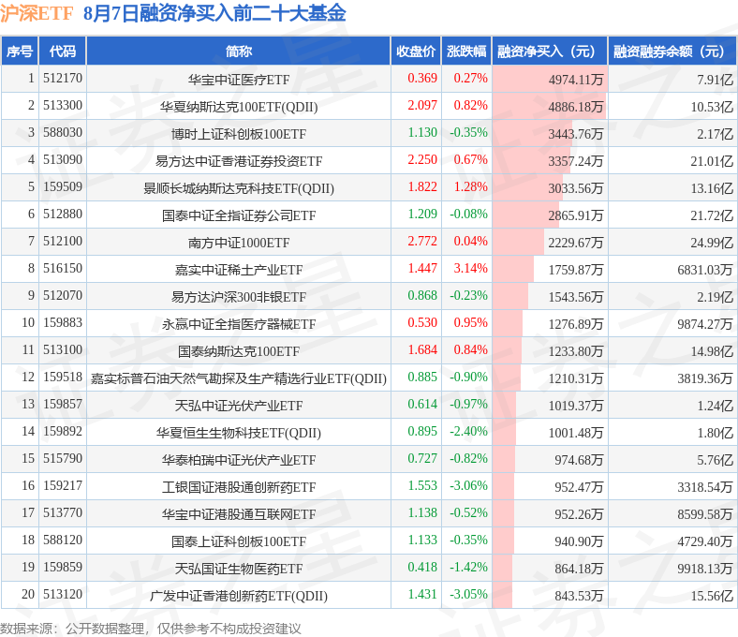Click the 涨跌幅 column header
Image resolution: width=738 pixels, height=637 pixels.
click(466, 51)
